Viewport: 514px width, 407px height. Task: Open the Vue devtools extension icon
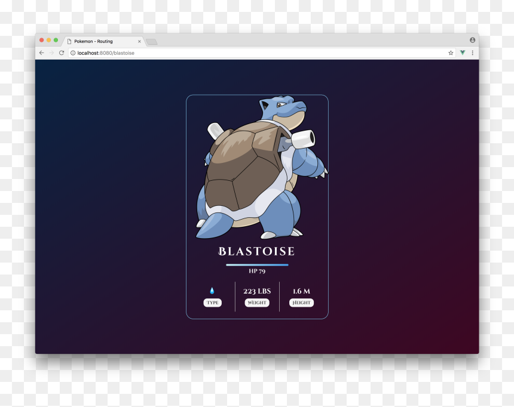463,53
